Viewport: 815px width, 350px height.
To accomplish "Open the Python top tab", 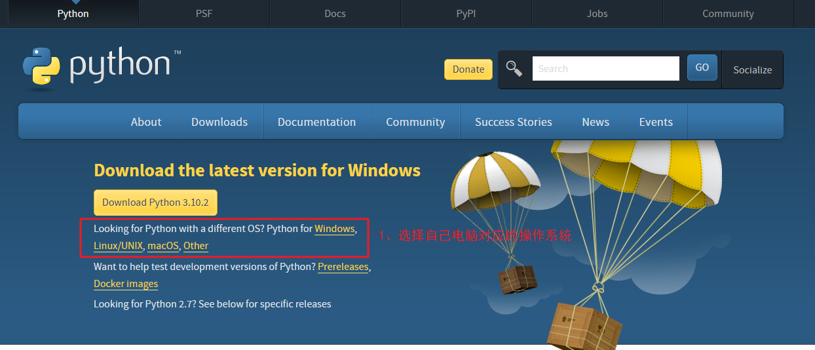I will 73,14.
